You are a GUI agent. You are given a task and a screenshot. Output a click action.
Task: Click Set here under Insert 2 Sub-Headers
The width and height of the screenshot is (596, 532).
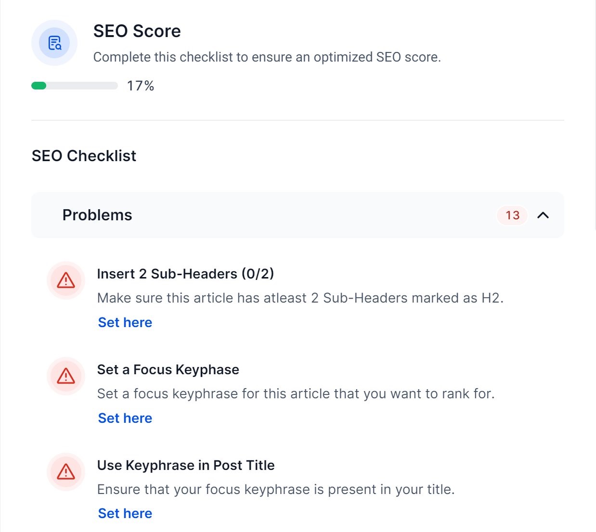pos(125,322)
